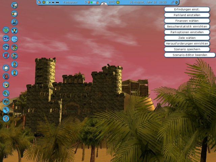Click the weather sun icon after temperature
Viewport: 216px width, 162px height.
(118, 2)
